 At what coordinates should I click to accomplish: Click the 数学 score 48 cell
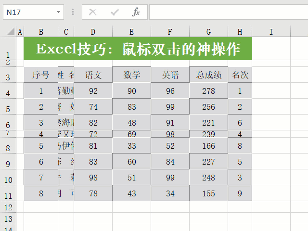[131, 122]
